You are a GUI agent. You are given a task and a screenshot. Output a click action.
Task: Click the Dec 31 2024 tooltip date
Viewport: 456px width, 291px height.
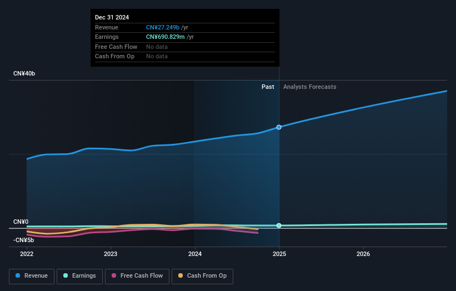(112, 17)
